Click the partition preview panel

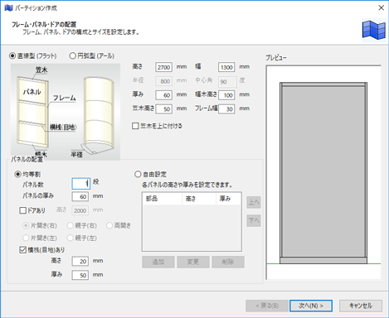pos(323,172)
